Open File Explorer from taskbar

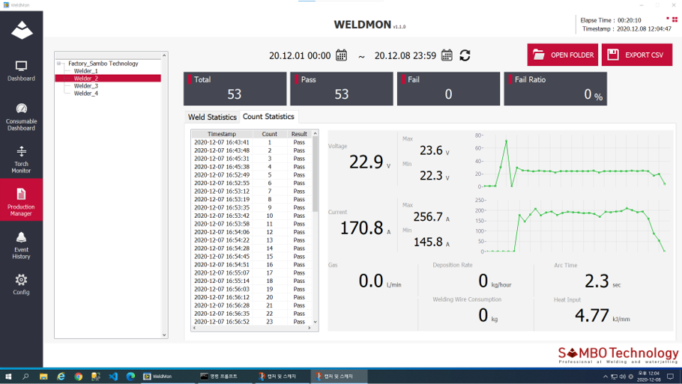pyautogui.click(x=43, y=377)
